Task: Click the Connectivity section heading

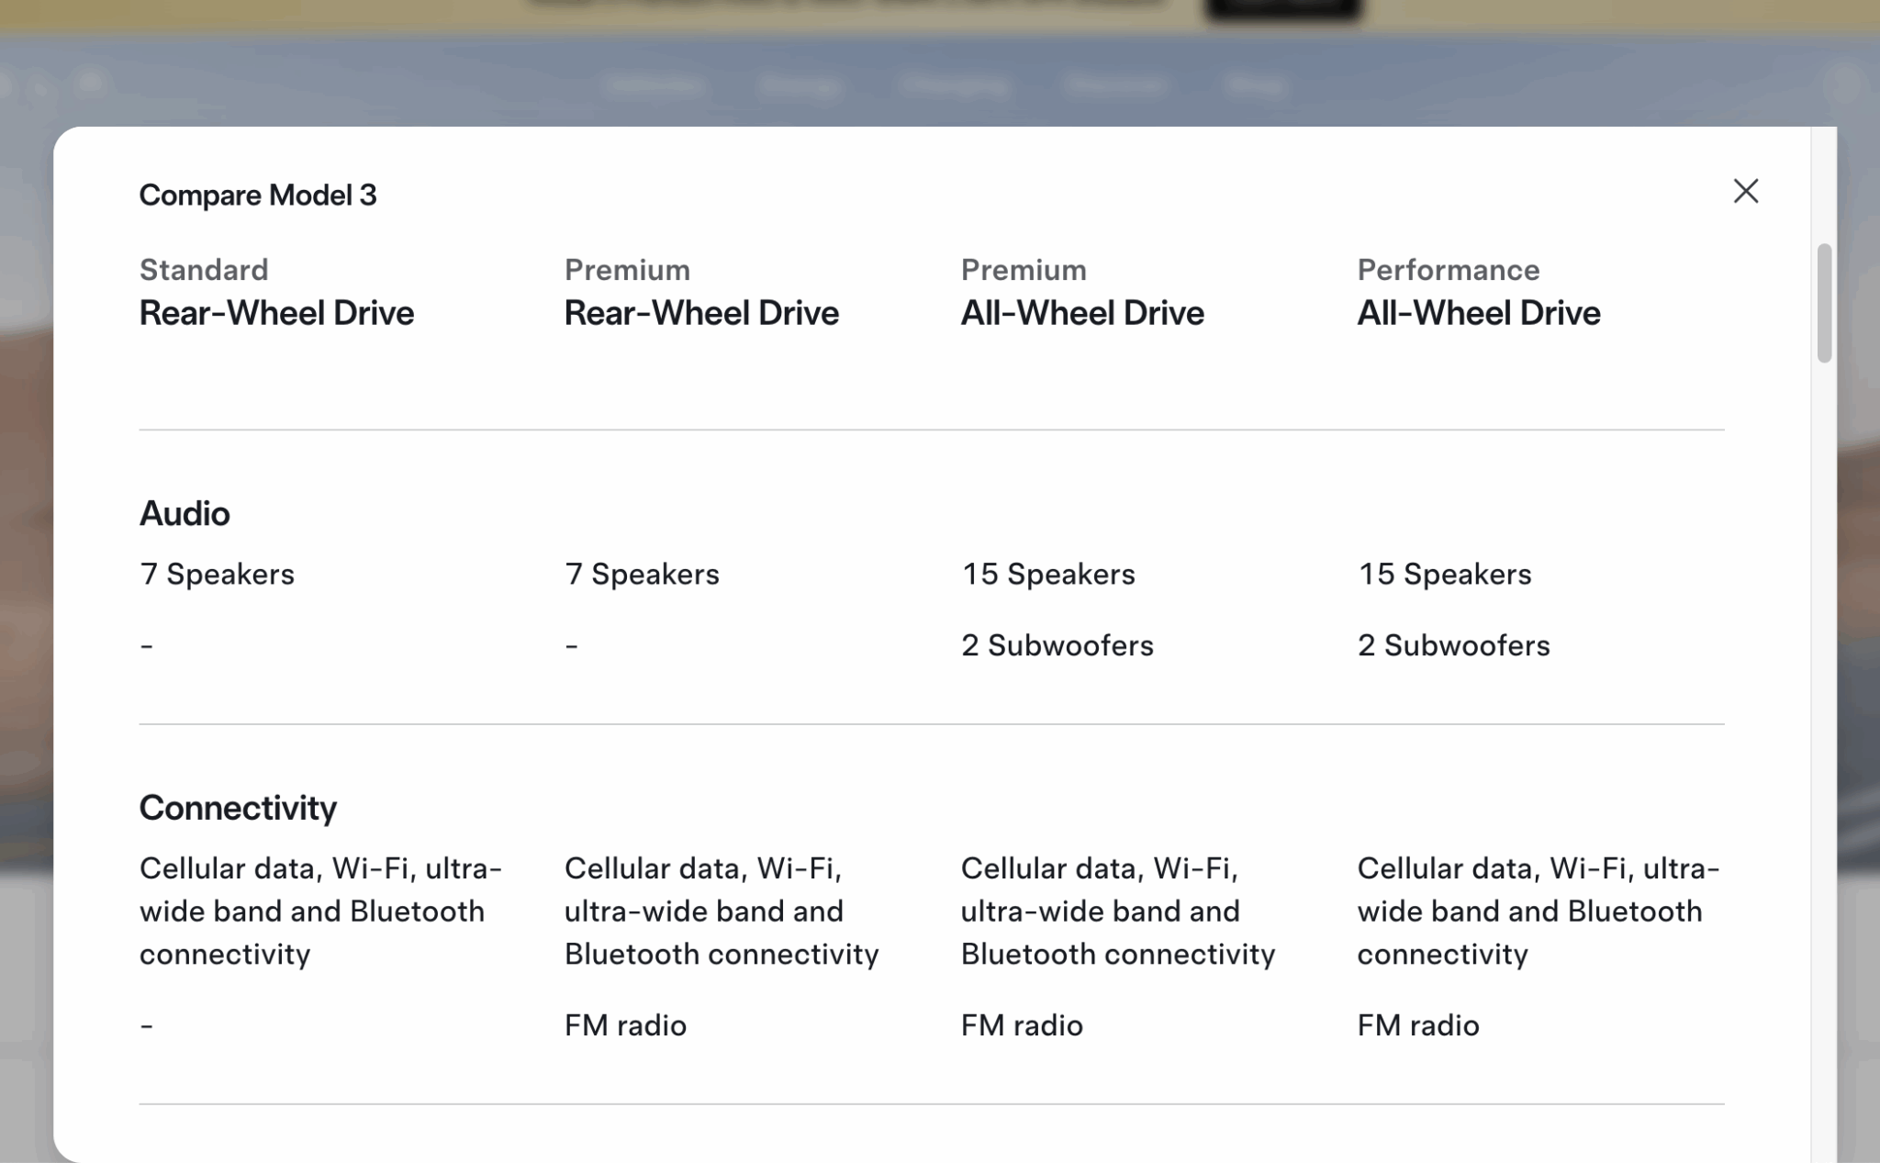Action: (238, 808)
